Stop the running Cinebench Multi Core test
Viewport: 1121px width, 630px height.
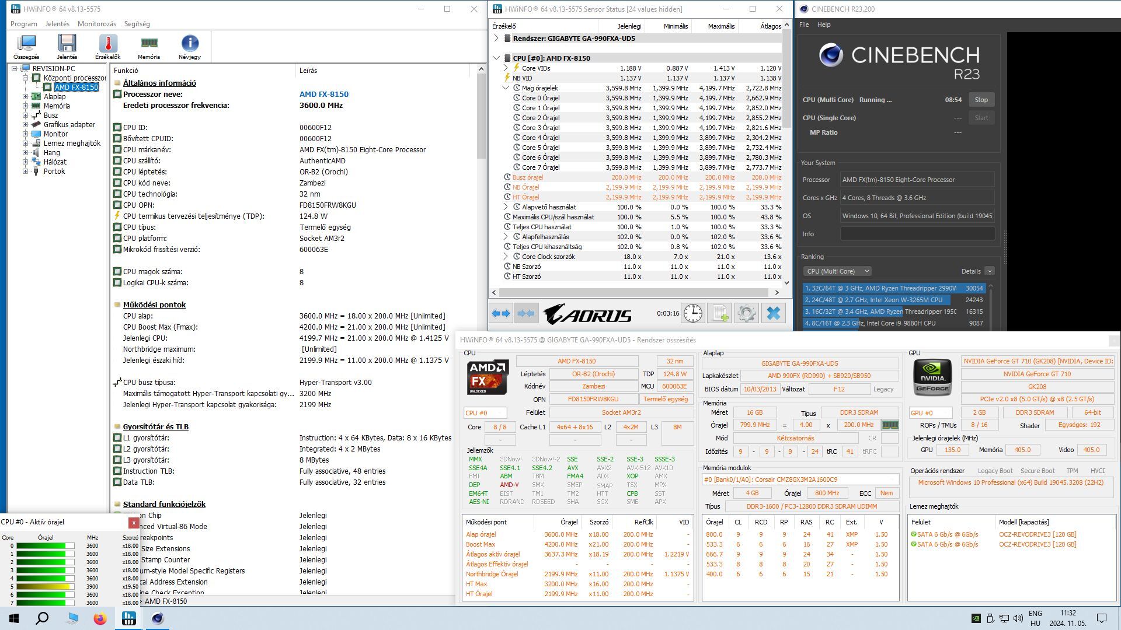click(x=981, y=100)
